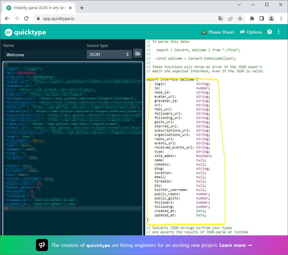288x255 pixels.
Task: Click the 'followers_url:' property line
Action: (182, 113)
